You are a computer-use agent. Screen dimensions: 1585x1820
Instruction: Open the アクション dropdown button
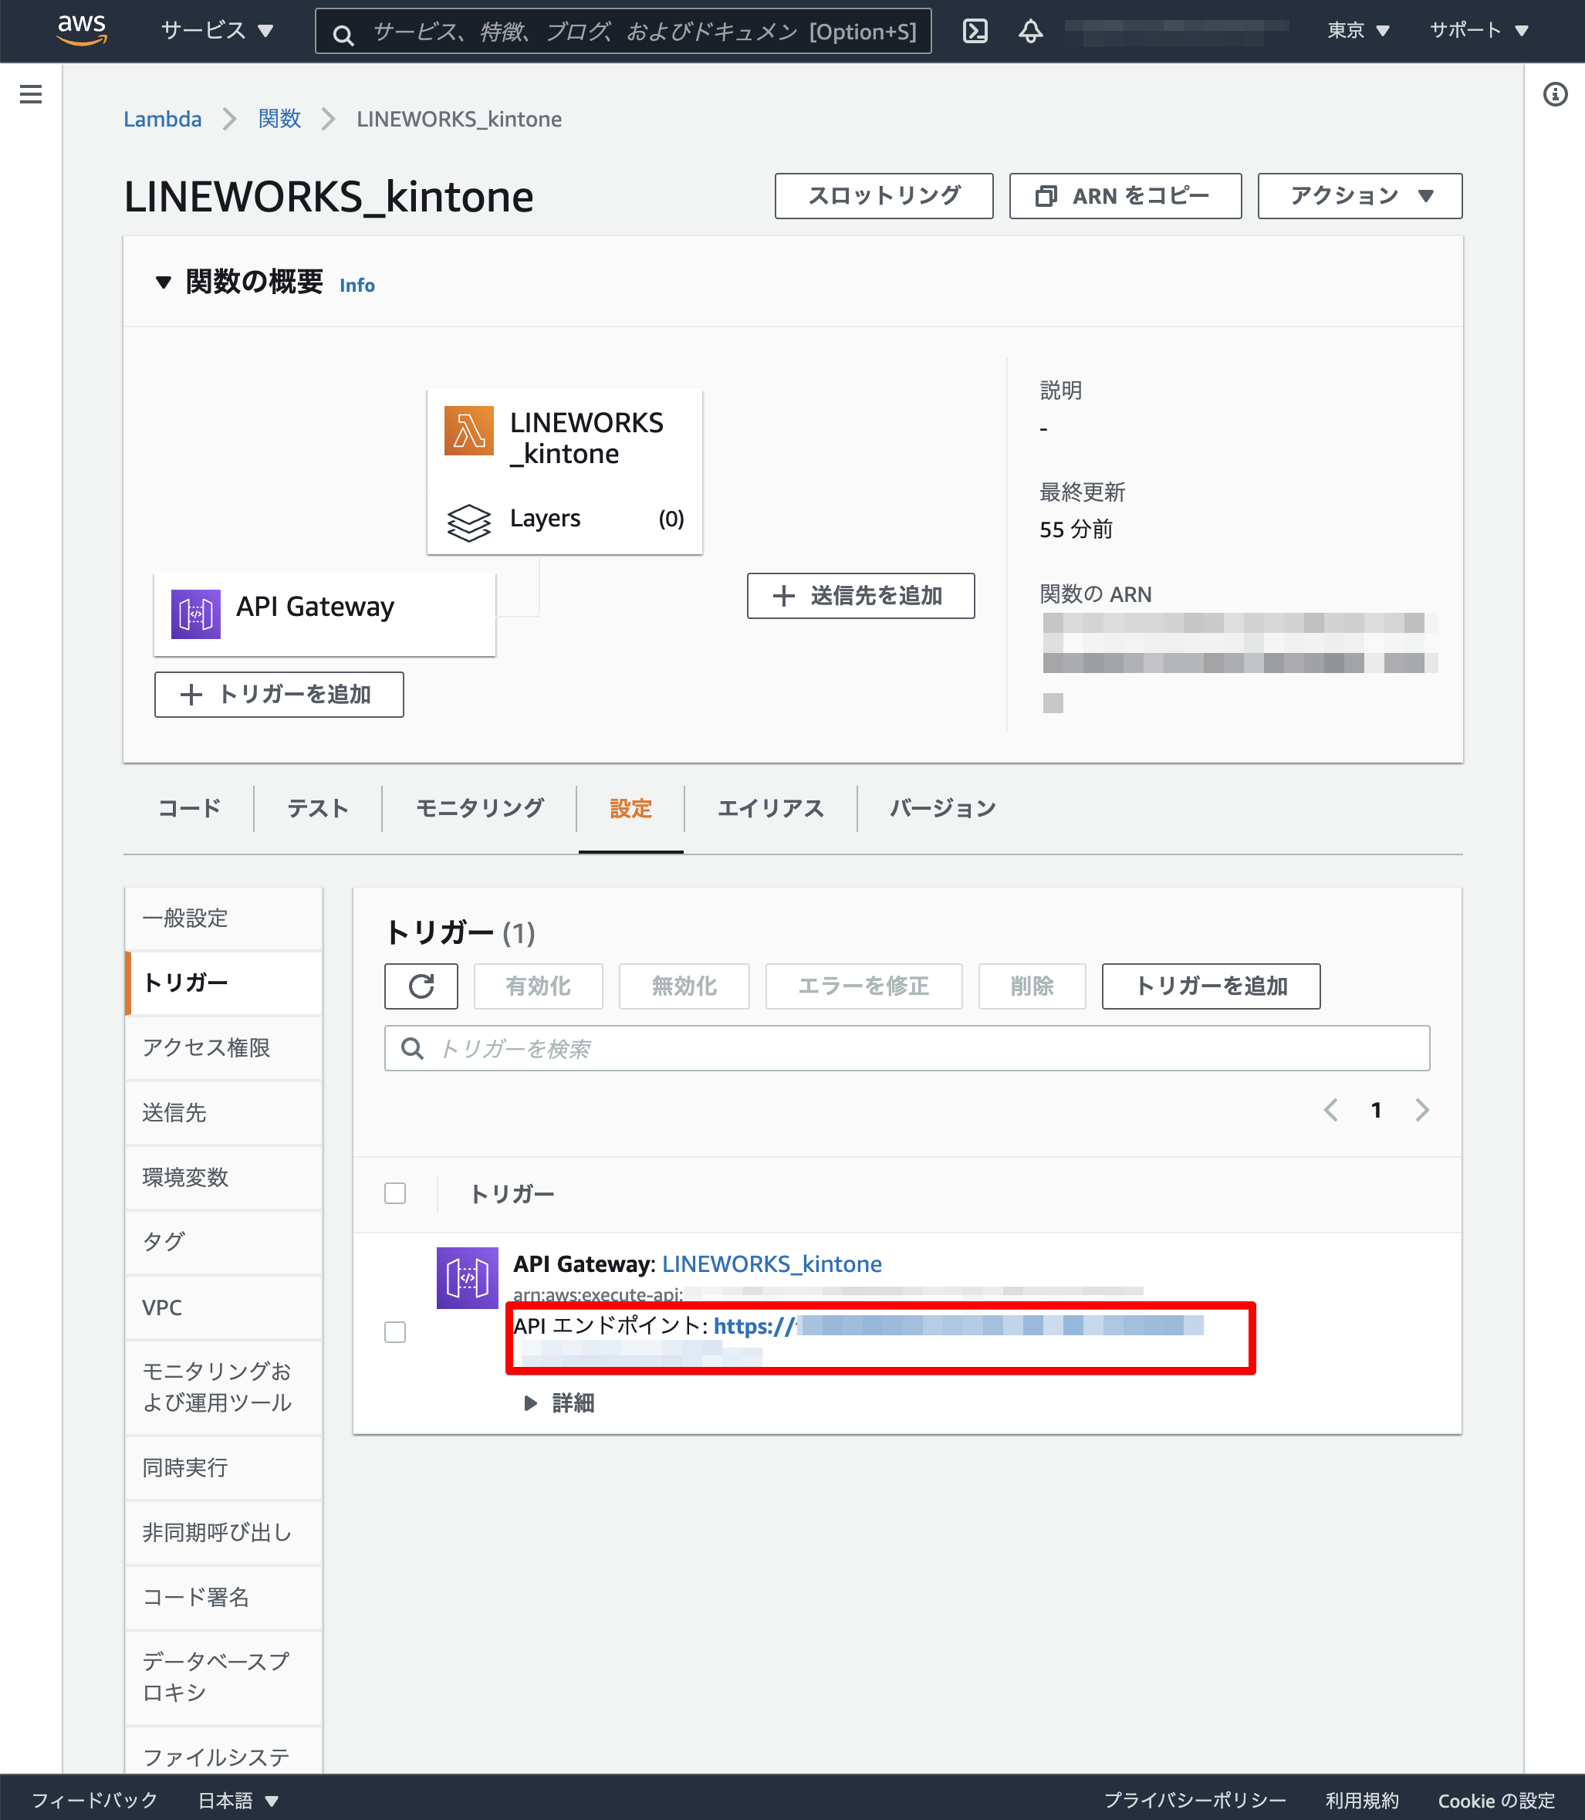pos(1360,195)
